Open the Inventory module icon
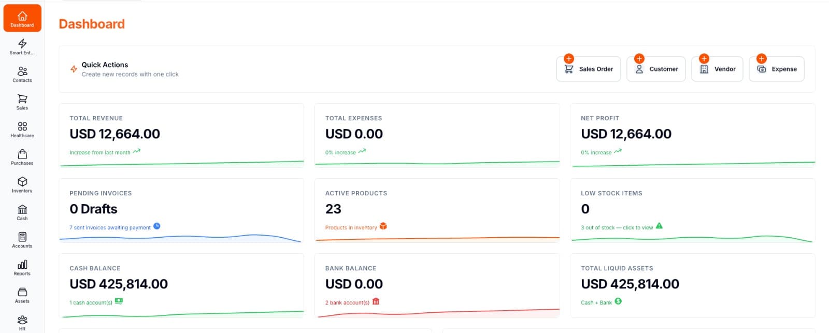829x333 pixels. point(22,183)
